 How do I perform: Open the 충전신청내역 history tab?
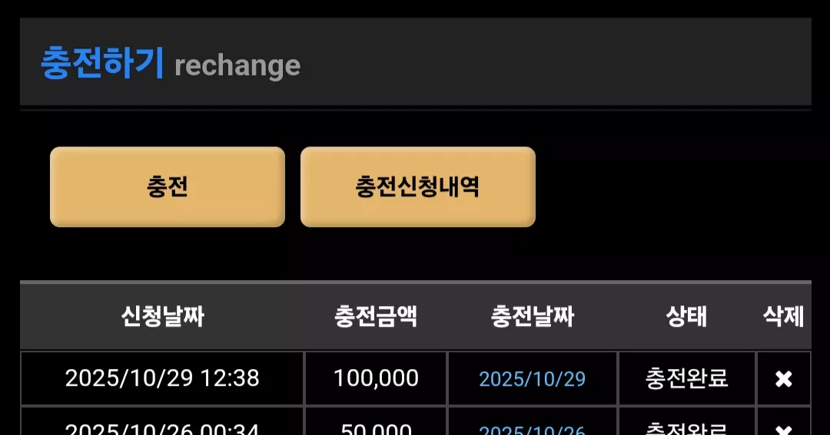(417, 186)
